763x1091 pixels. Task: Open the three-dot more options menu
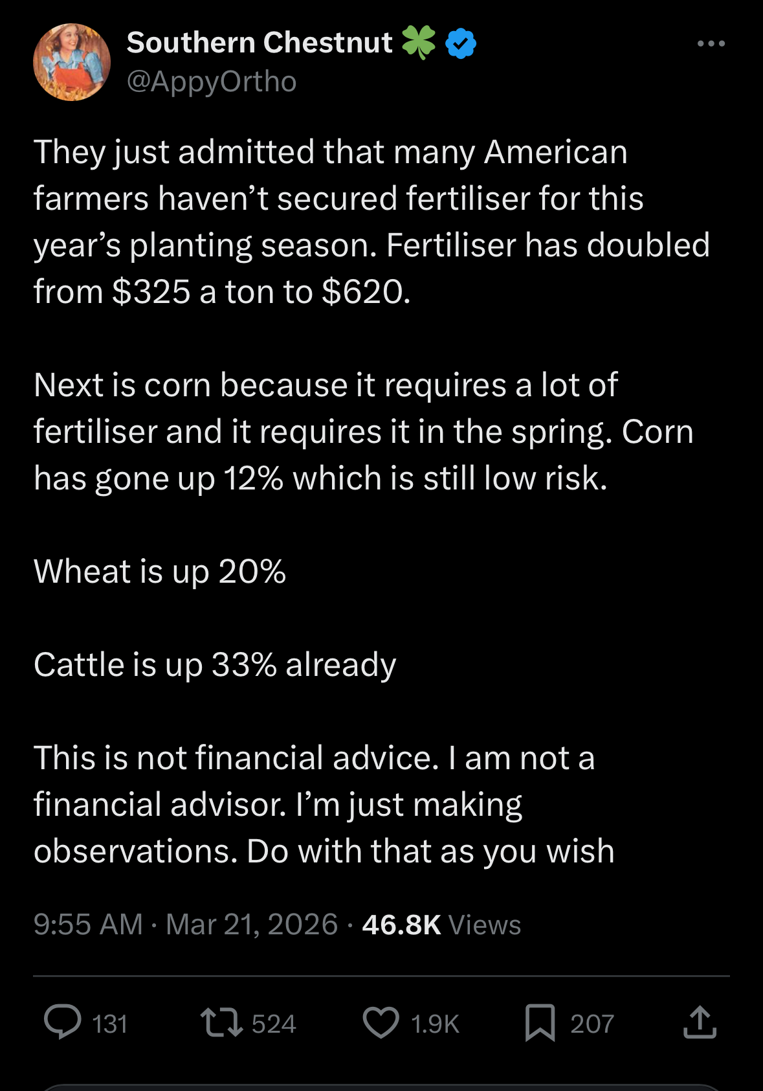[711, 44]
